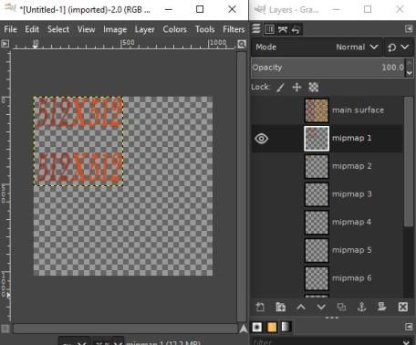Switch to the Patterns tab in lower dock
Viewport: 416px width, 345px height.
pos(272,328)
